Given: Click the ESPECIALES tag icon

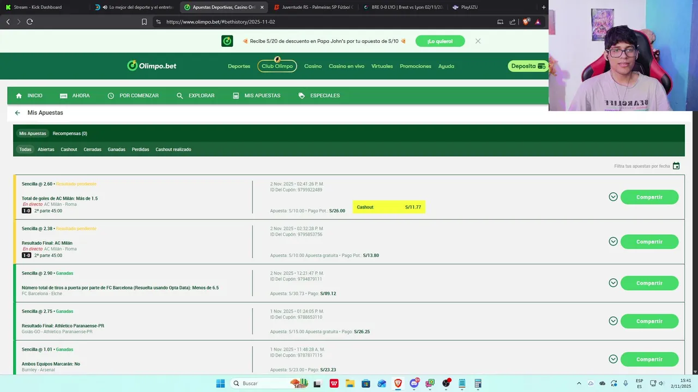Looking at the screenshot, I should point(302,95).
